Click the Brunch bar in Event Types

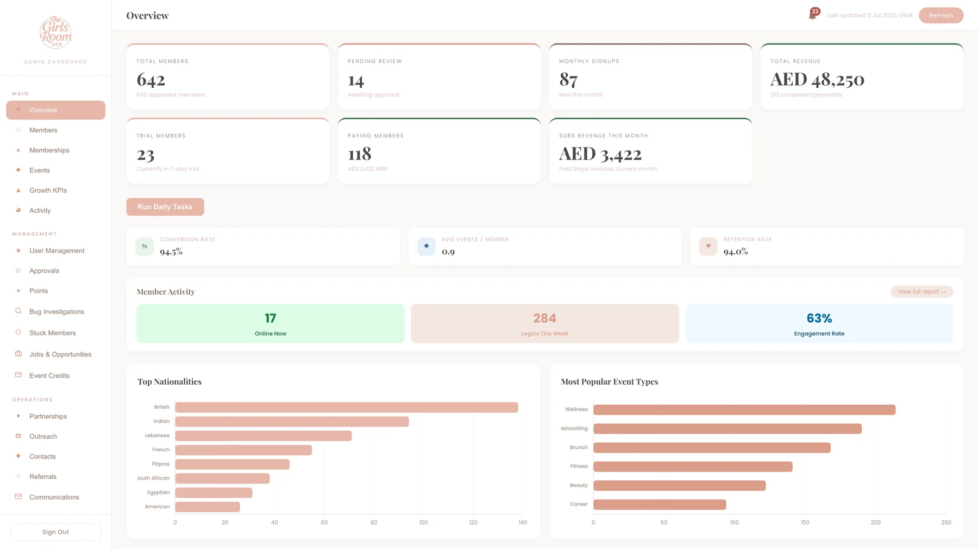pos(712,448)
